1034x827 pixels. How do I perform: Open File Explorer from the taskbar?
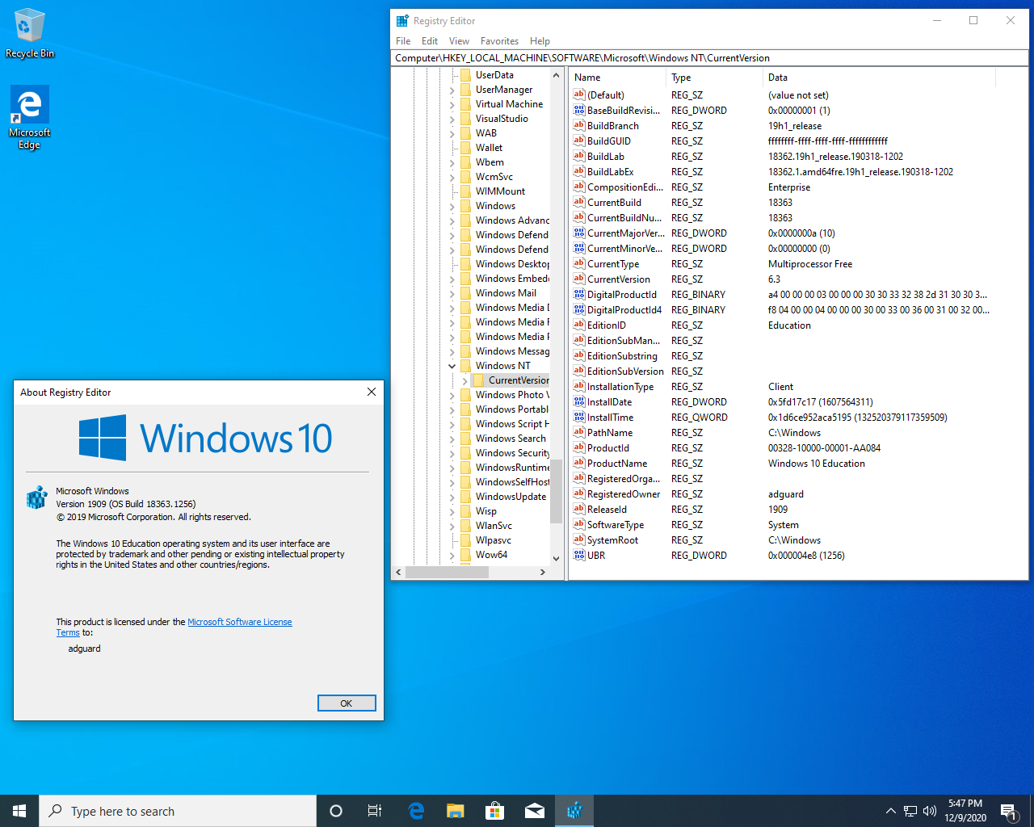pyautogui.click(x=456, y=811)
